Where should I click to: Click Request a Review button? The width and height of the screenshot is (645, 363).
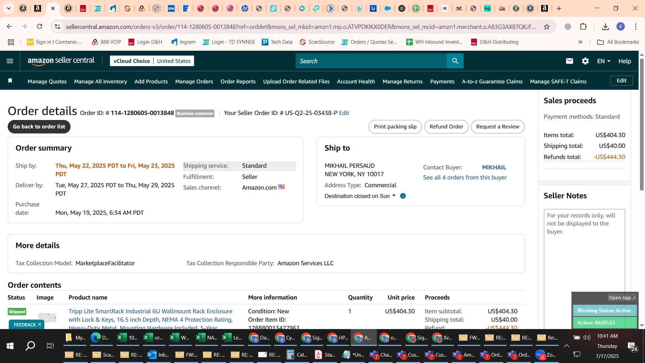click(x=498, y=127)
